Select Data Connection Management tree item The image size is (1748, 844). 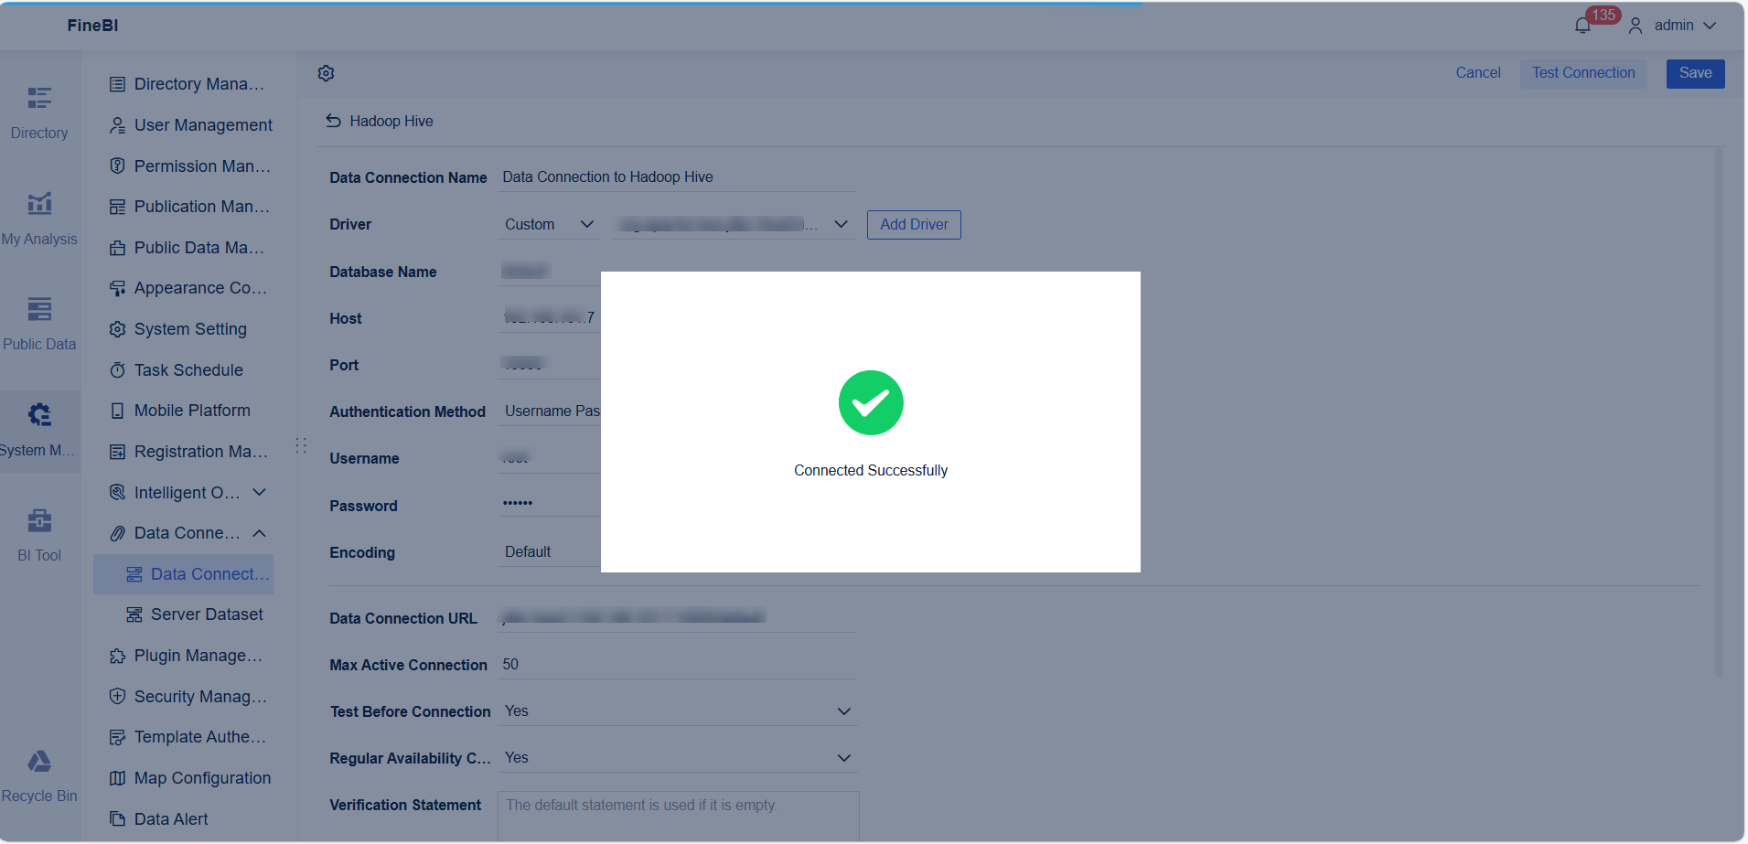coord(184,574)
